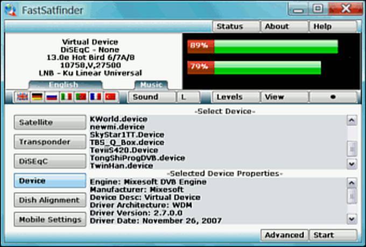Image resolution: width=366 pixels, height=247 pixels.
Task: Toggle the L audio channel button
Action: pos(188,97)
